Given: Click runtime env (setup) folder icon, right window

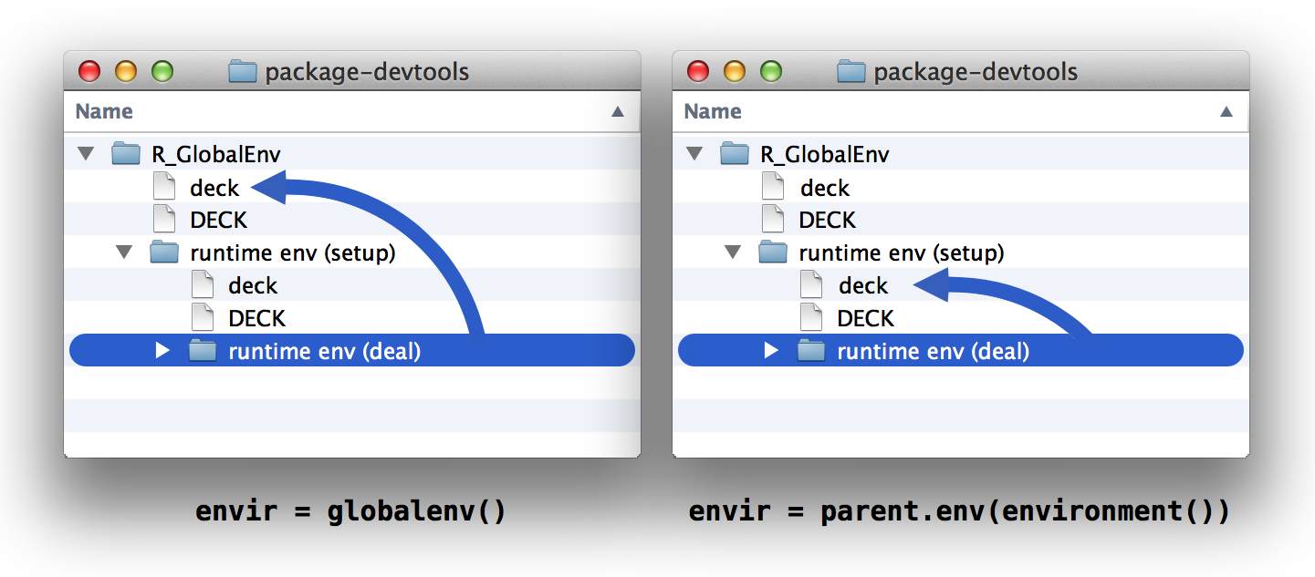Looking at the screenshot, I should tap(773, 252).
